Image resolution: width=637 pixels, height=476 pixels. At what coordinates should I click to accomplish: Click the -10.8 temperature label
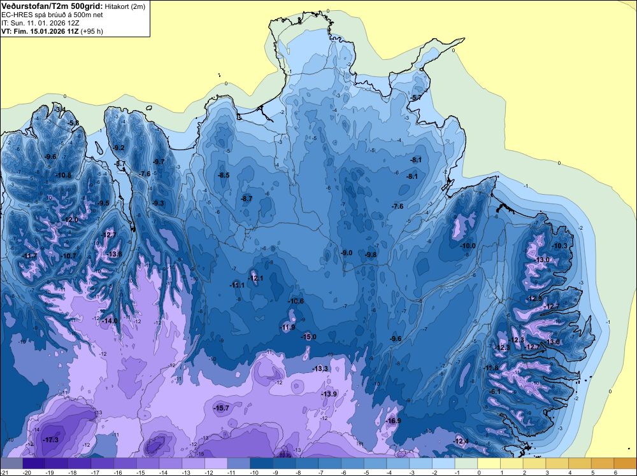[x=63, y=175]
